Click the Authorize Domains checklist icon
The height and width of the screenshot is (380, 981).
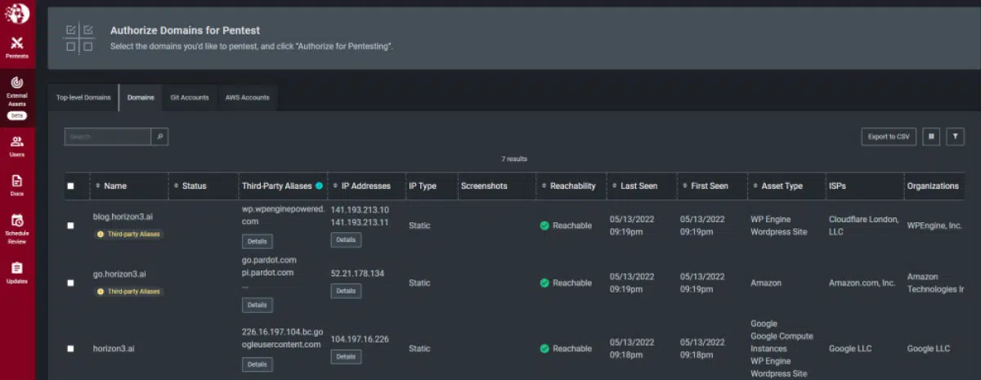(x=79, y=38)
